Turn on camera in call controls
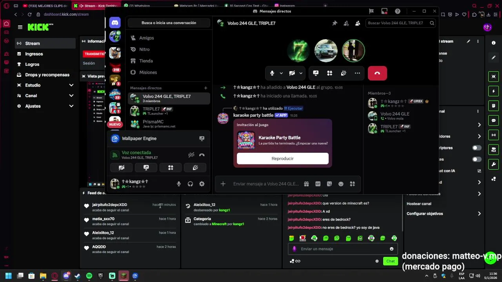Viewport: 502px width, 282px height. [x=292, y=73]
